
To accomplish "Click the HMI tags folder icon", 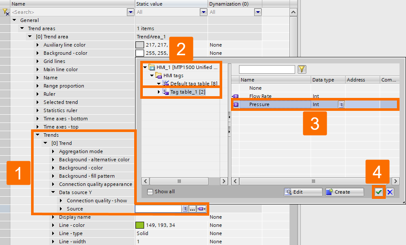I will point(158,75).
